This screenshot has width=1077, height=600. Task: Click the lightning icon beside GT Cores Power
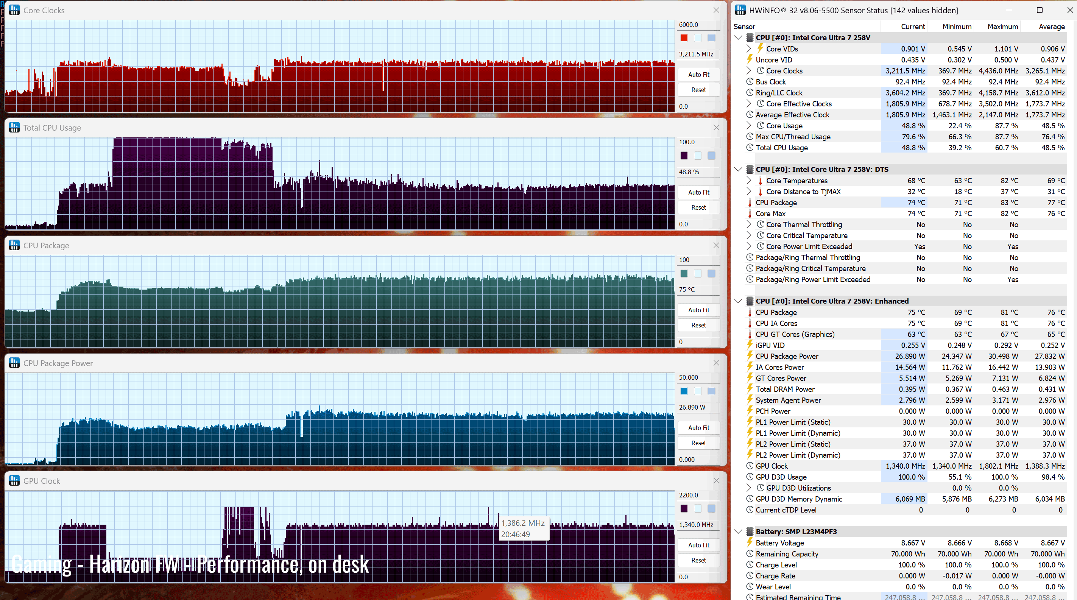pos(750,378)
